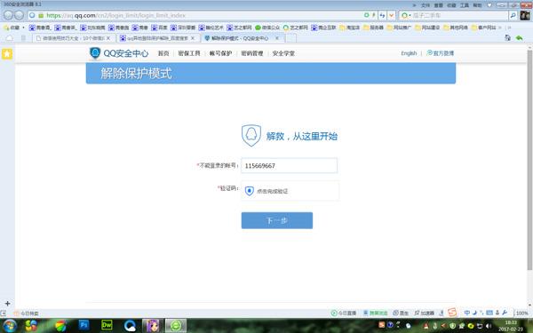Click the user avatar at top right
Image resolution: width=533 pixels, height=333 pixels.
pyautogui.click(x=525, y=15)
